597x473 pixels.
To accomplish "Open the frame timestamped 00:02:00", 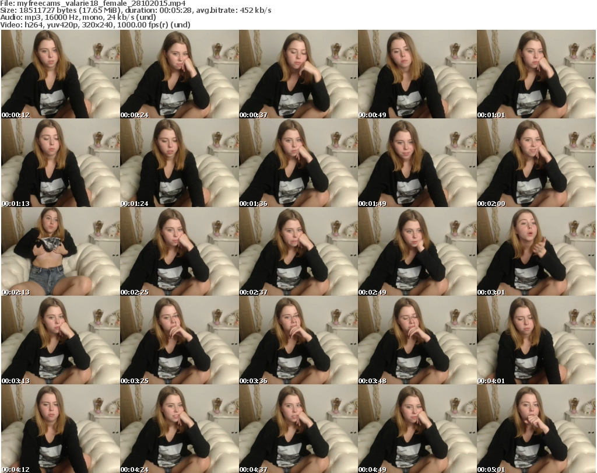I will 536,163.
